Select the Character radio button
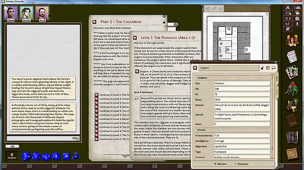The width and height of the screenshot is (304, 170). pos(236,164)
